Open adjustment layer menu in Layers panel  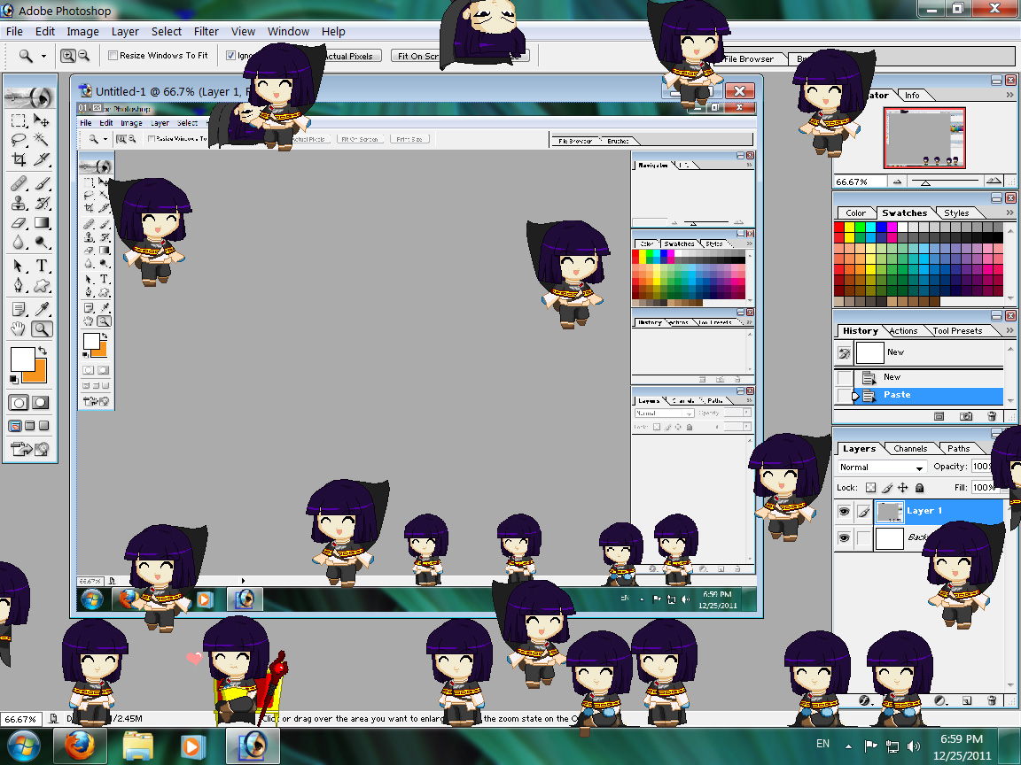(x=940, y=700)
